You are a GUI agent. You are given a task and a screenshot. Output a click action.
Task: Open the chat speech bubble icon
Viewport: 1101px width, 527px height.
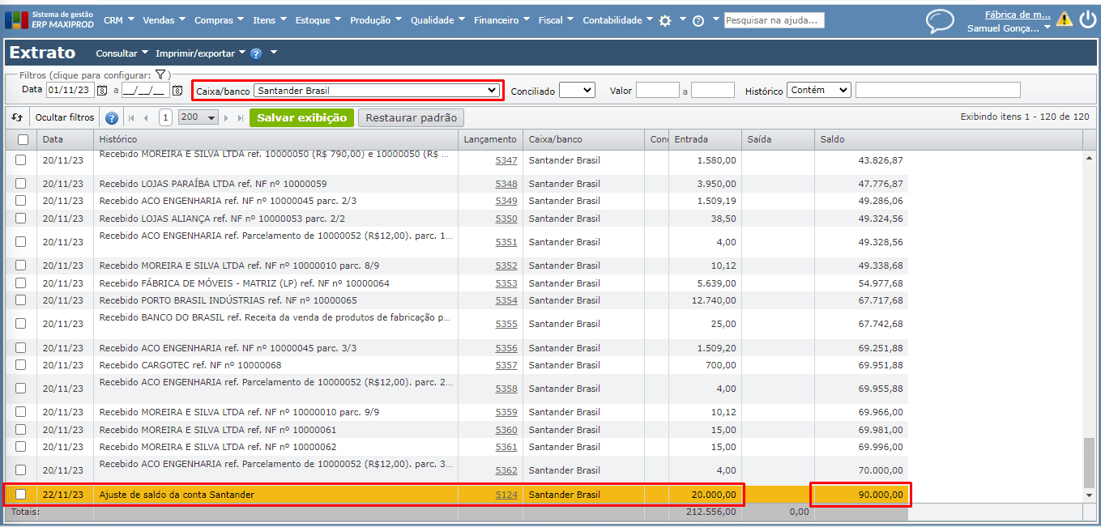(x=940, y=20)
